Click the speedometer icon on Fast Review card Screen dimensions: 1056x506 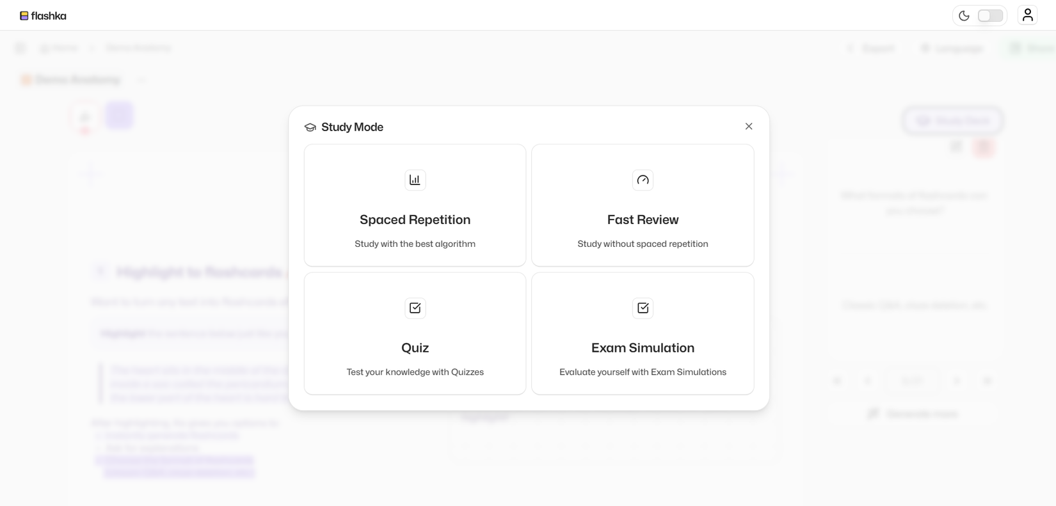click(x=643, y=180)
